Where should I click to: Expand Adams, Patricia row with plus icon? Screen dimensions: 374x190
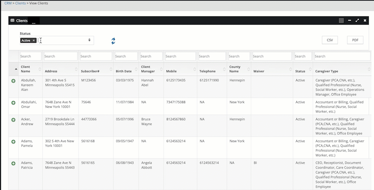pyautogui.click(x=13, y=164)
